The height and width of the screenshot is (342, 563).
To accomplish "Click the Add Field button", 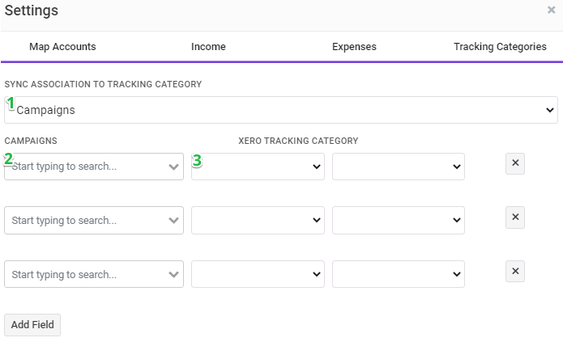I will tap(32, 325).
